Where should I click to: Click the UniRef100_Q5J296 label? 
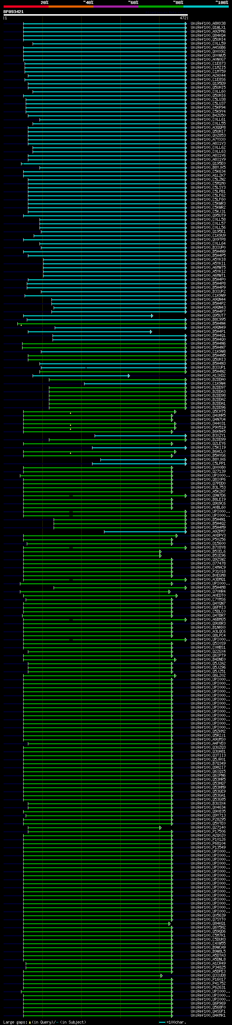[x=208, y=667]
